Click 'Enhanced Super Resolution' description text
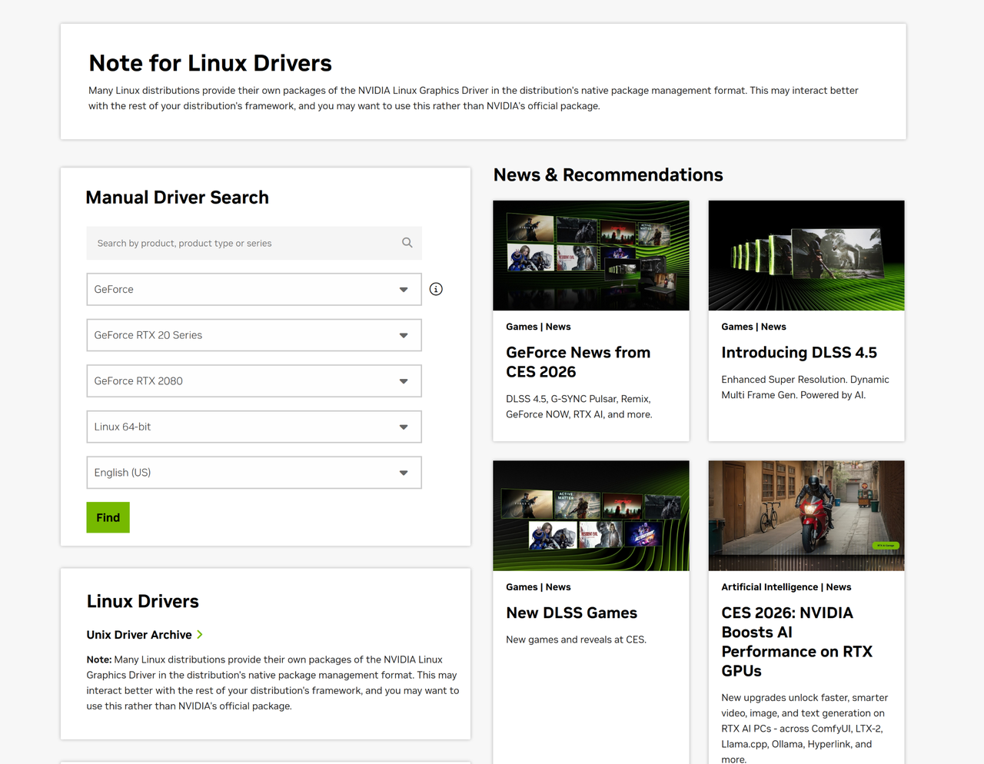This screenshot has width=984, height=764. pos(805,387)
